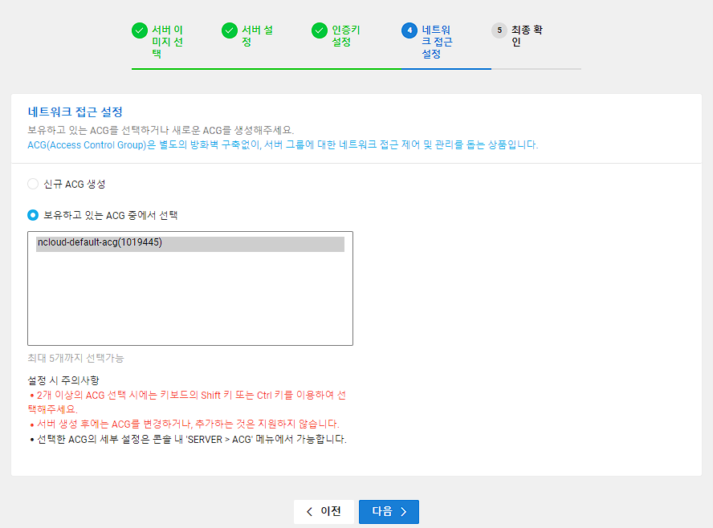Viewport: 713px width, 528px height.
Task: Click the gray step 5 circle icon
Action: (x=499, y=31)
